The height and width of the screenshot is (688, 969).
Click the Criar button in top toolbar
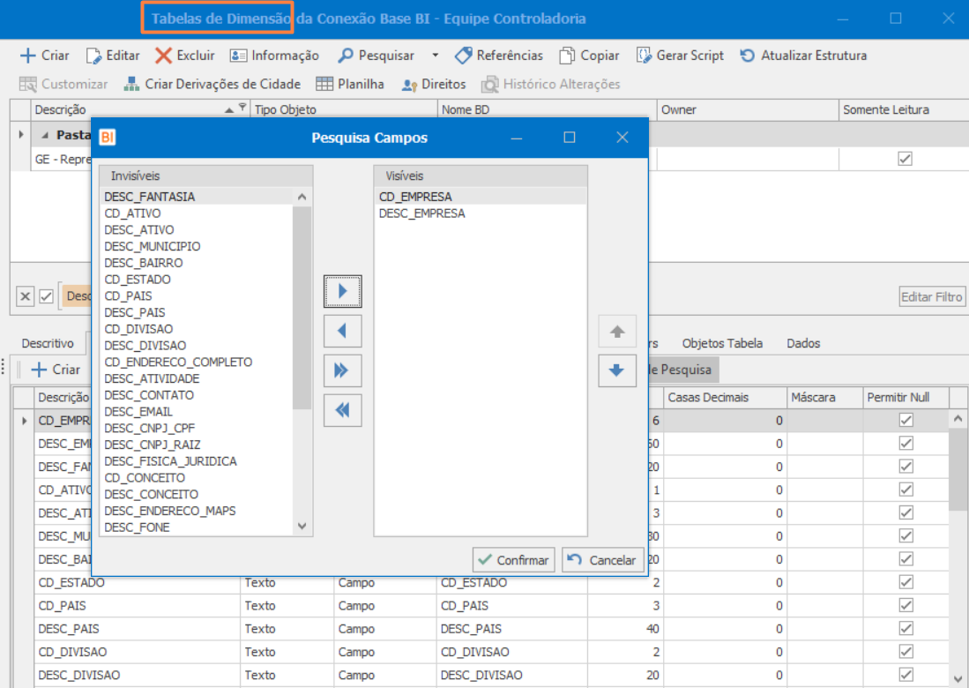[44, 56]
